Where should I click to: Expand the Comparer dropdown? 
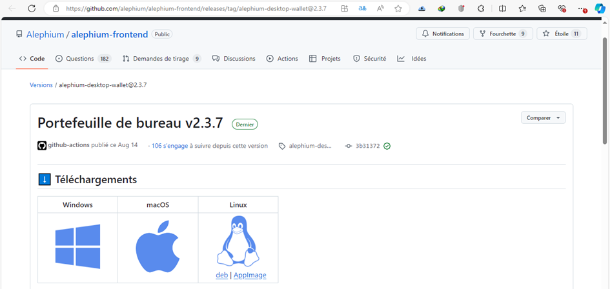[x=543, y=118]
